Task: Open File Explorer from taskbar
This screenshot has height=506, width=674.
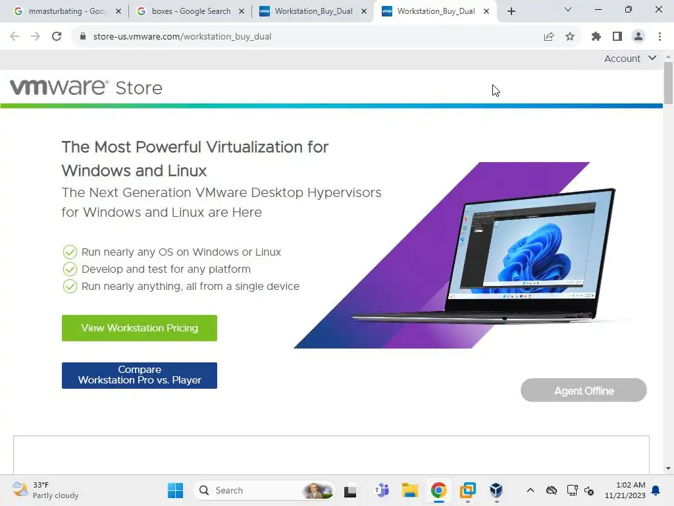Action: 409,490
